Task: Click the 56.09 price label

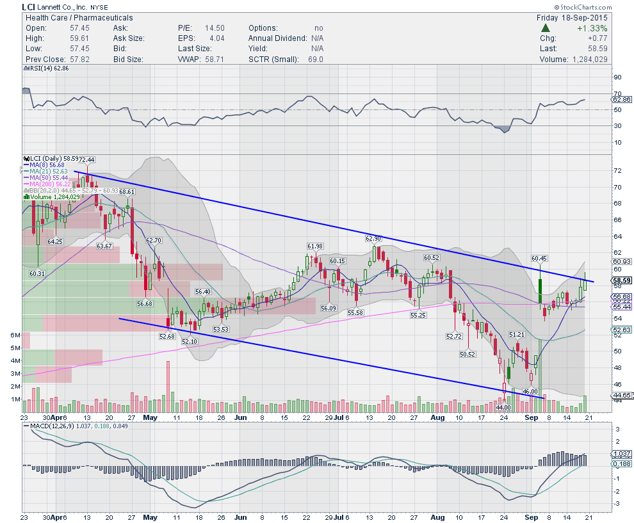Action: click(x=329, y=309)
